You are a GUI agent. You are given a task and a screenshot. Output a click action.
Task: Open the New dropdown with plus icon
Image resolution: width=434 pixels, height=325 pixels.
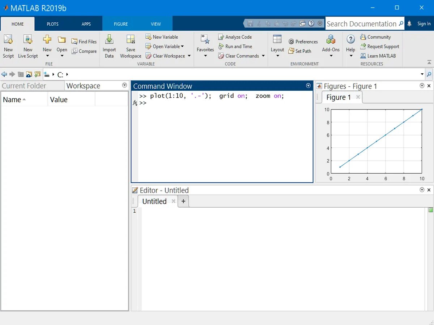click(x=47, y=46)
